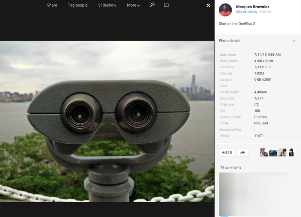The width and height of the screenshot is (301, 217).
Task: Open the More dropdown menu
Action: 133,5
